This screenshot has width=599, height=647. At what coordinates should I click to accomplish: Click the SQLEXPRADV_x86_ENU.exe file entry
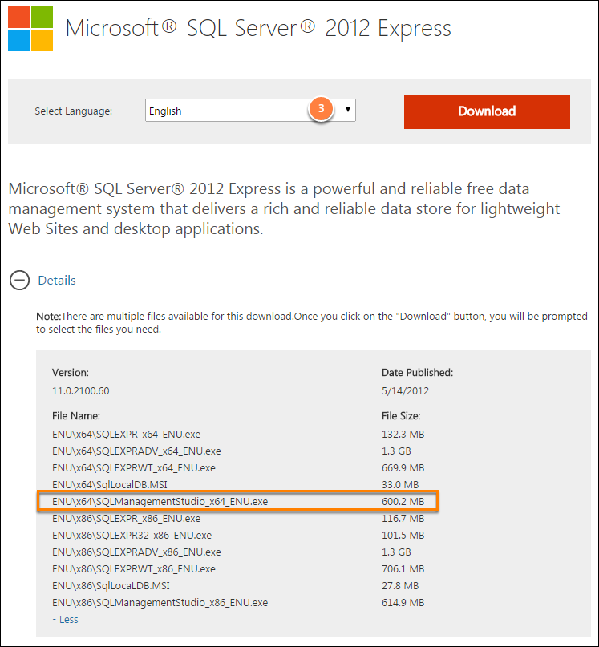coord(136,552)
